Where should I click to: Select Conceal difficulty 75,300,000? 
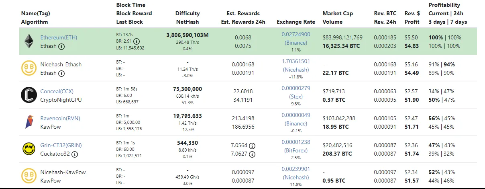(187, 89)
